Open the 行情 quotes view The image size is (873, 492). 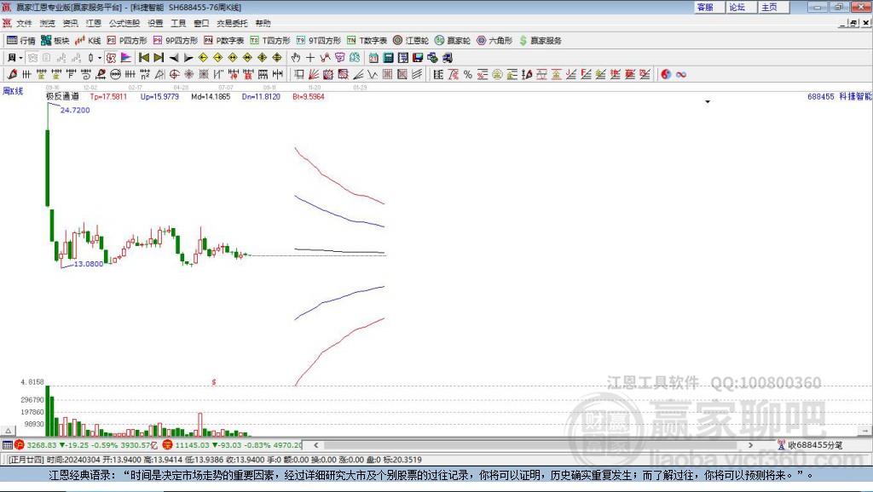click(20, 41)
